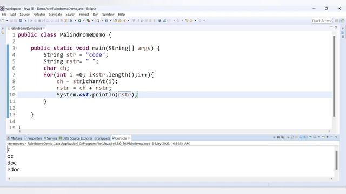Screen dimensions: 346x194
Task: Click the New Java Class icon in toolbar
Action: click(107, 20)
